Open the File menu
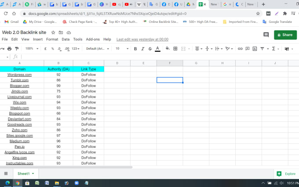Viewport: 299px width, 187px height. [4, 39]
